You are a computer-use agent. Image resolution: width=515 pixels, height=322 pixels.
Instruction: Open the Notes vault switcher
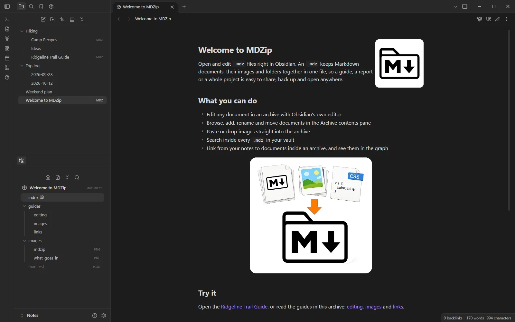coord(29,316)
